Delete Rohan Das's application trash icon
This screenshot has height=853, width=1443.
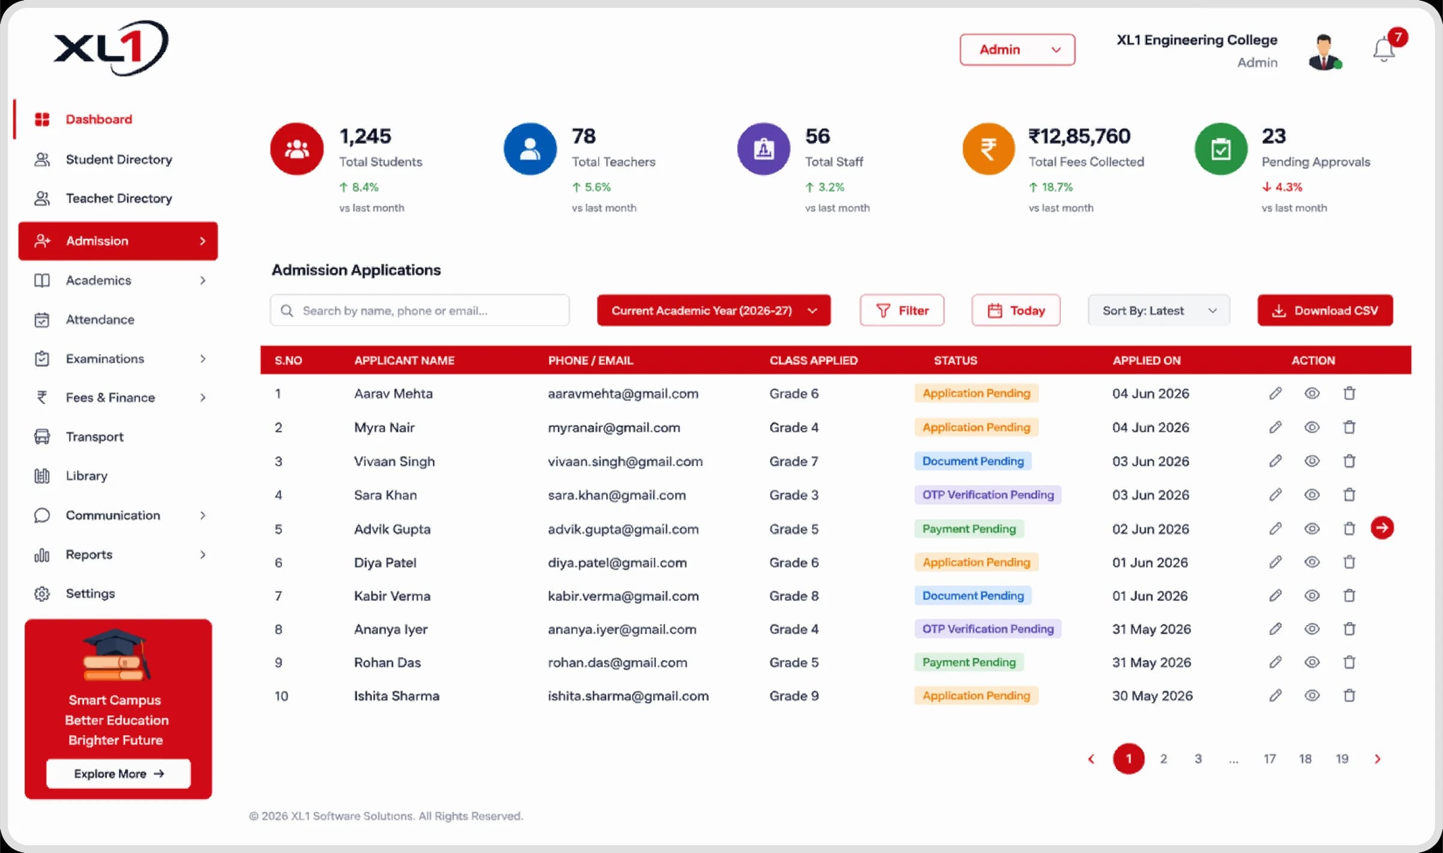point(1349,662)
